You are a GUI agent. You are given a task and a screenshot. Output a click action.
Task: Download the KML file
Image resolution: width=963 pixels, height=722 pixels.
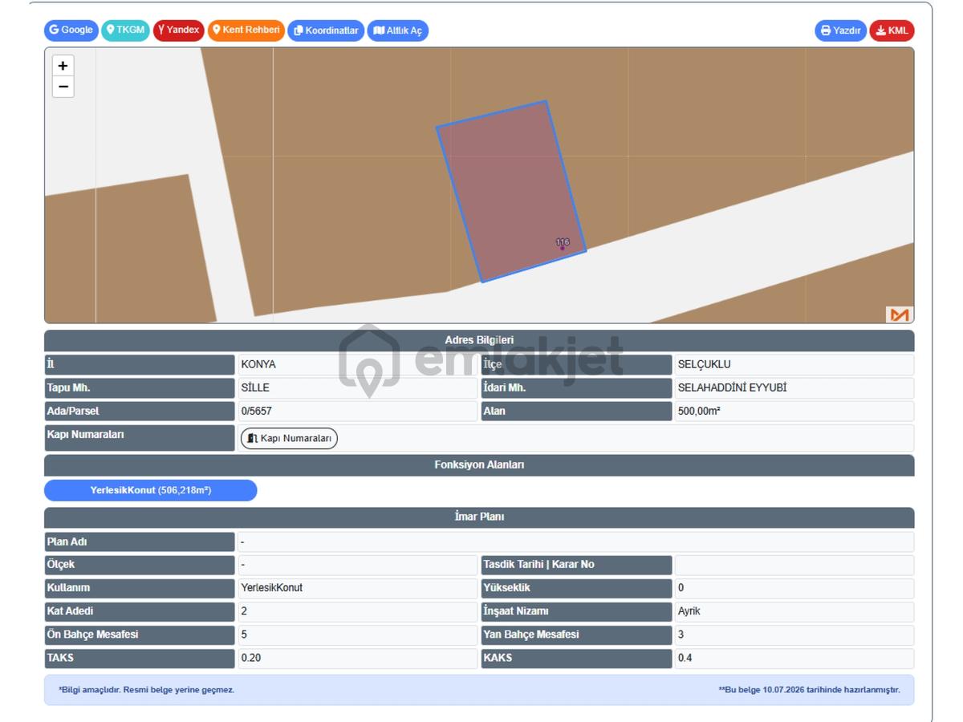point(892,30)
